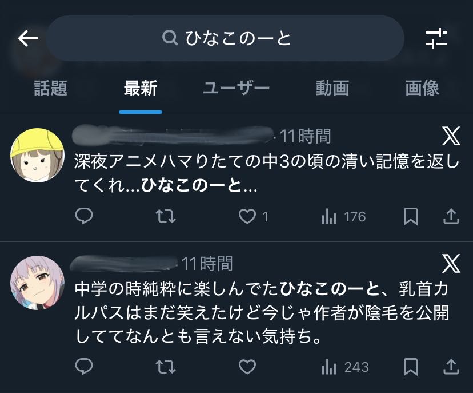This screenshot has width=473, height=393.
Task: Tap the back arrow icon
Action: pos(27,38)
